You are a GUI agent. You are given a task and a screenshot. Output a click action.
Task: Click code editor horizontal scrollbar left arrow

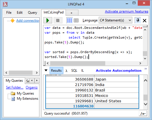click(x=48, y=63)
